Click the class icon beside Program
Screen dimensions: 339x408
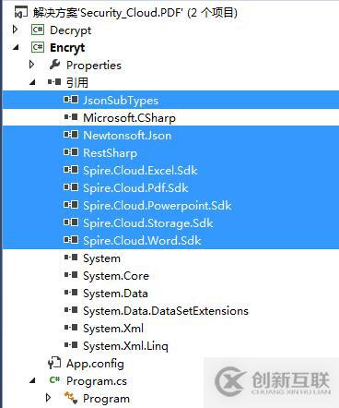click(71, 398)
